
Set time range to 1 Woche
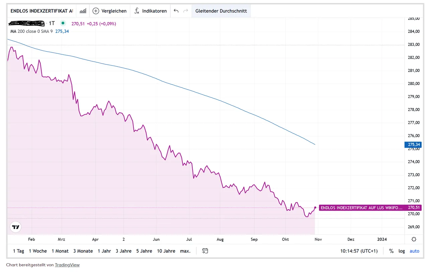38,251
